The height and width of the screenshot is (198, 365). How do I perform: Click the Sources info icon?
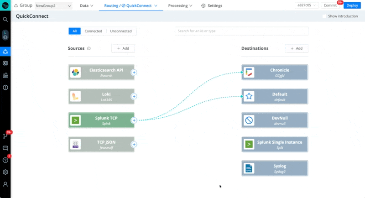(89, 48)
